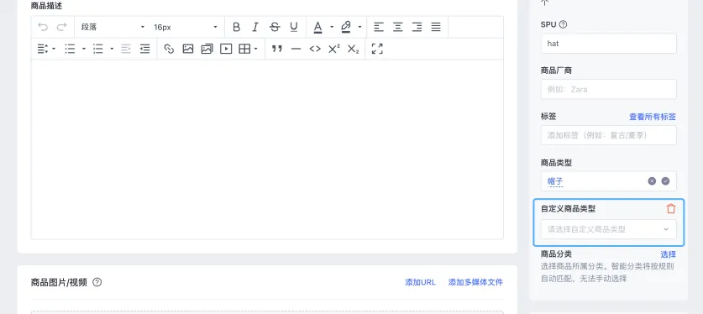Screen dimensions: 703x314
Task: Increase the paragraph indent
Action: [x=144, y=49]
